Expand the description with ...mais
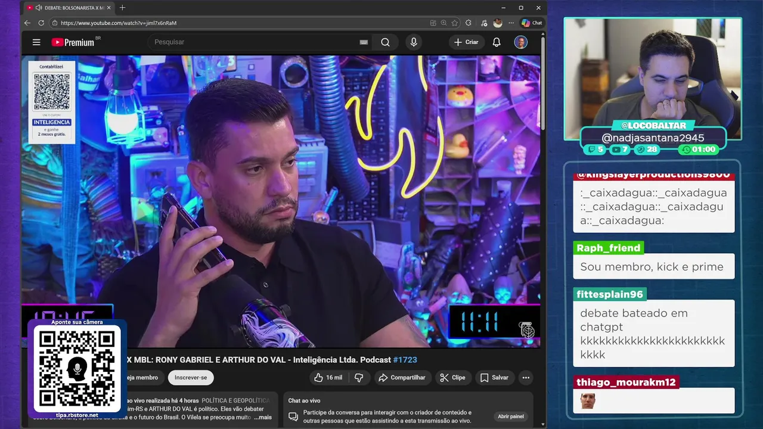 262,418
